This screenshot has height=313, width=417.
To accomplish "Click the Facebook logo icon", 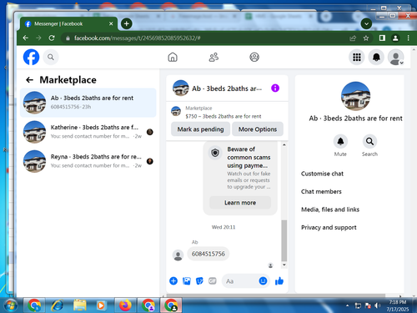I will (31, 57).
